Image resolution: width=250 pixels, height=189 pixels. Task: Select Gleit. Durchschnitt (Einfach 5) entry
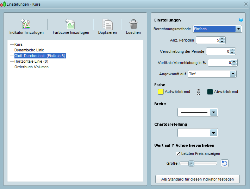click(x=40, y=56)
